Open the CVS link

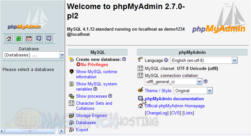[175, 113]
